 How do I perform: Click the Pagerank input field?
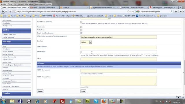(119, 52)
